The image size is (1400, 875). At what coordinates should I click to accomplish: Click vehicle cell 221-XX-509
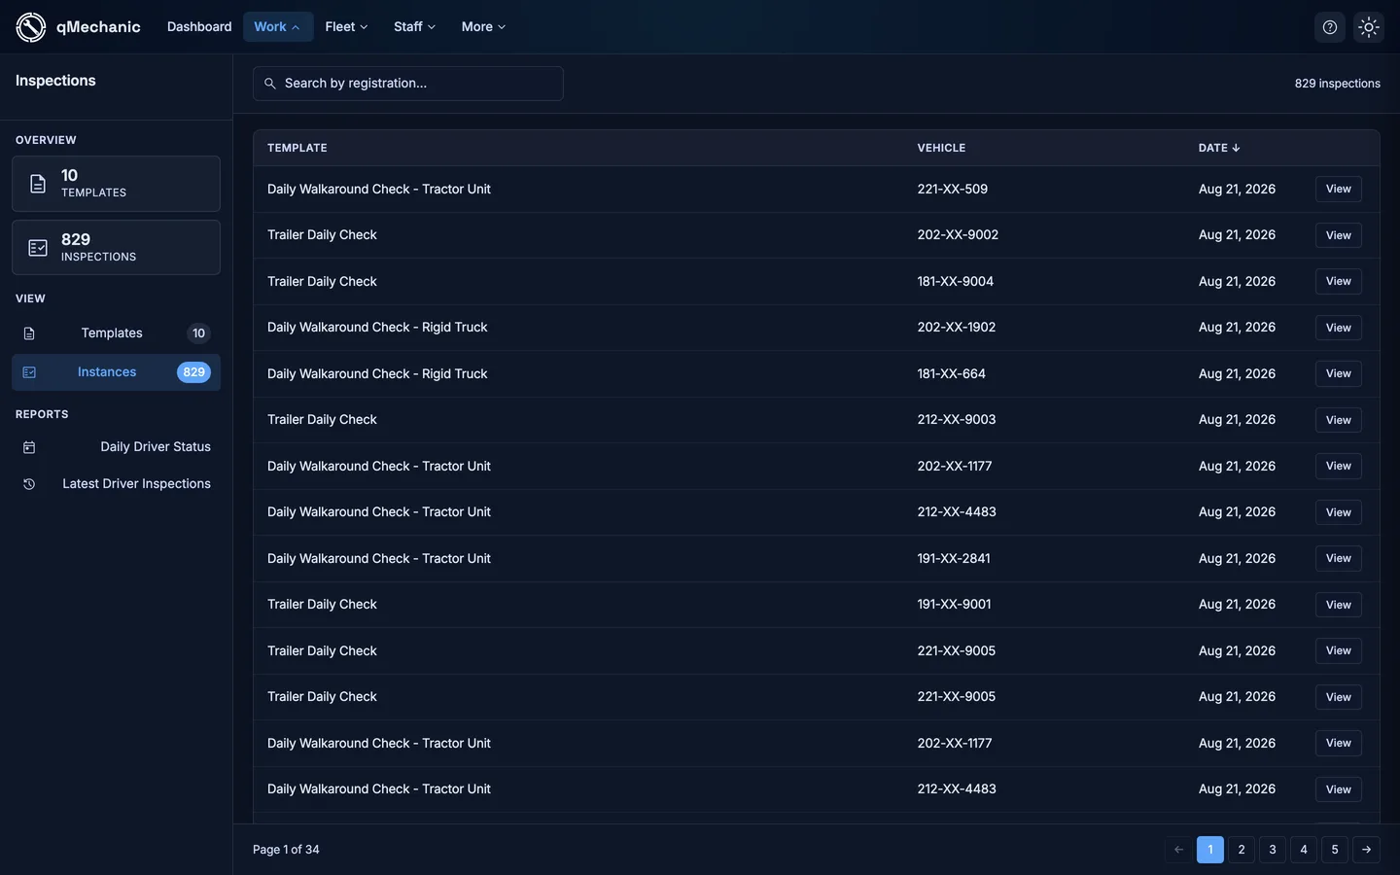tap(952, 189)
